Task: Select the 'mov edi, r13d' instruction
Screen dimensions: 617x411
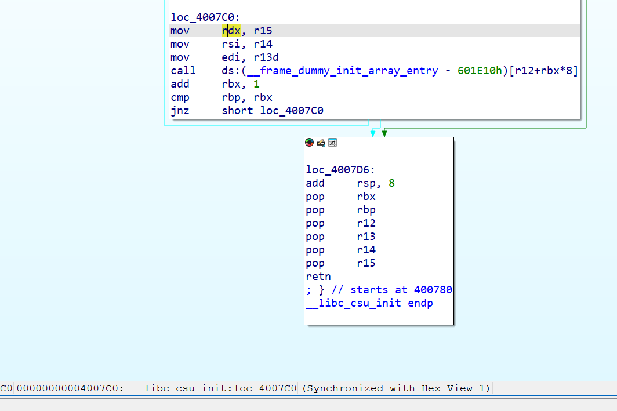Action: [224, 57]
